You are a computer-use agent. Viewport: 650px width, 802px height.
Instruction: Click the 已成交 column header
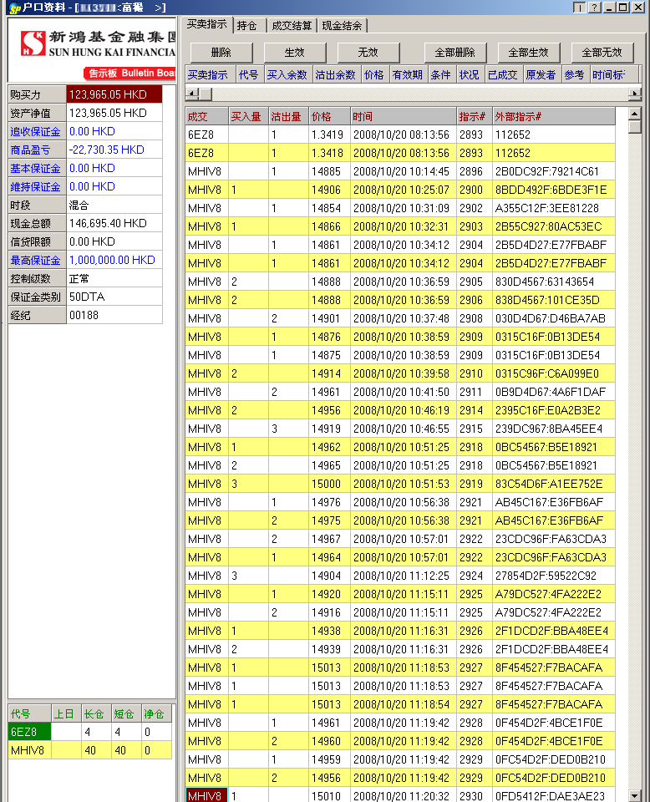[503, 74]
